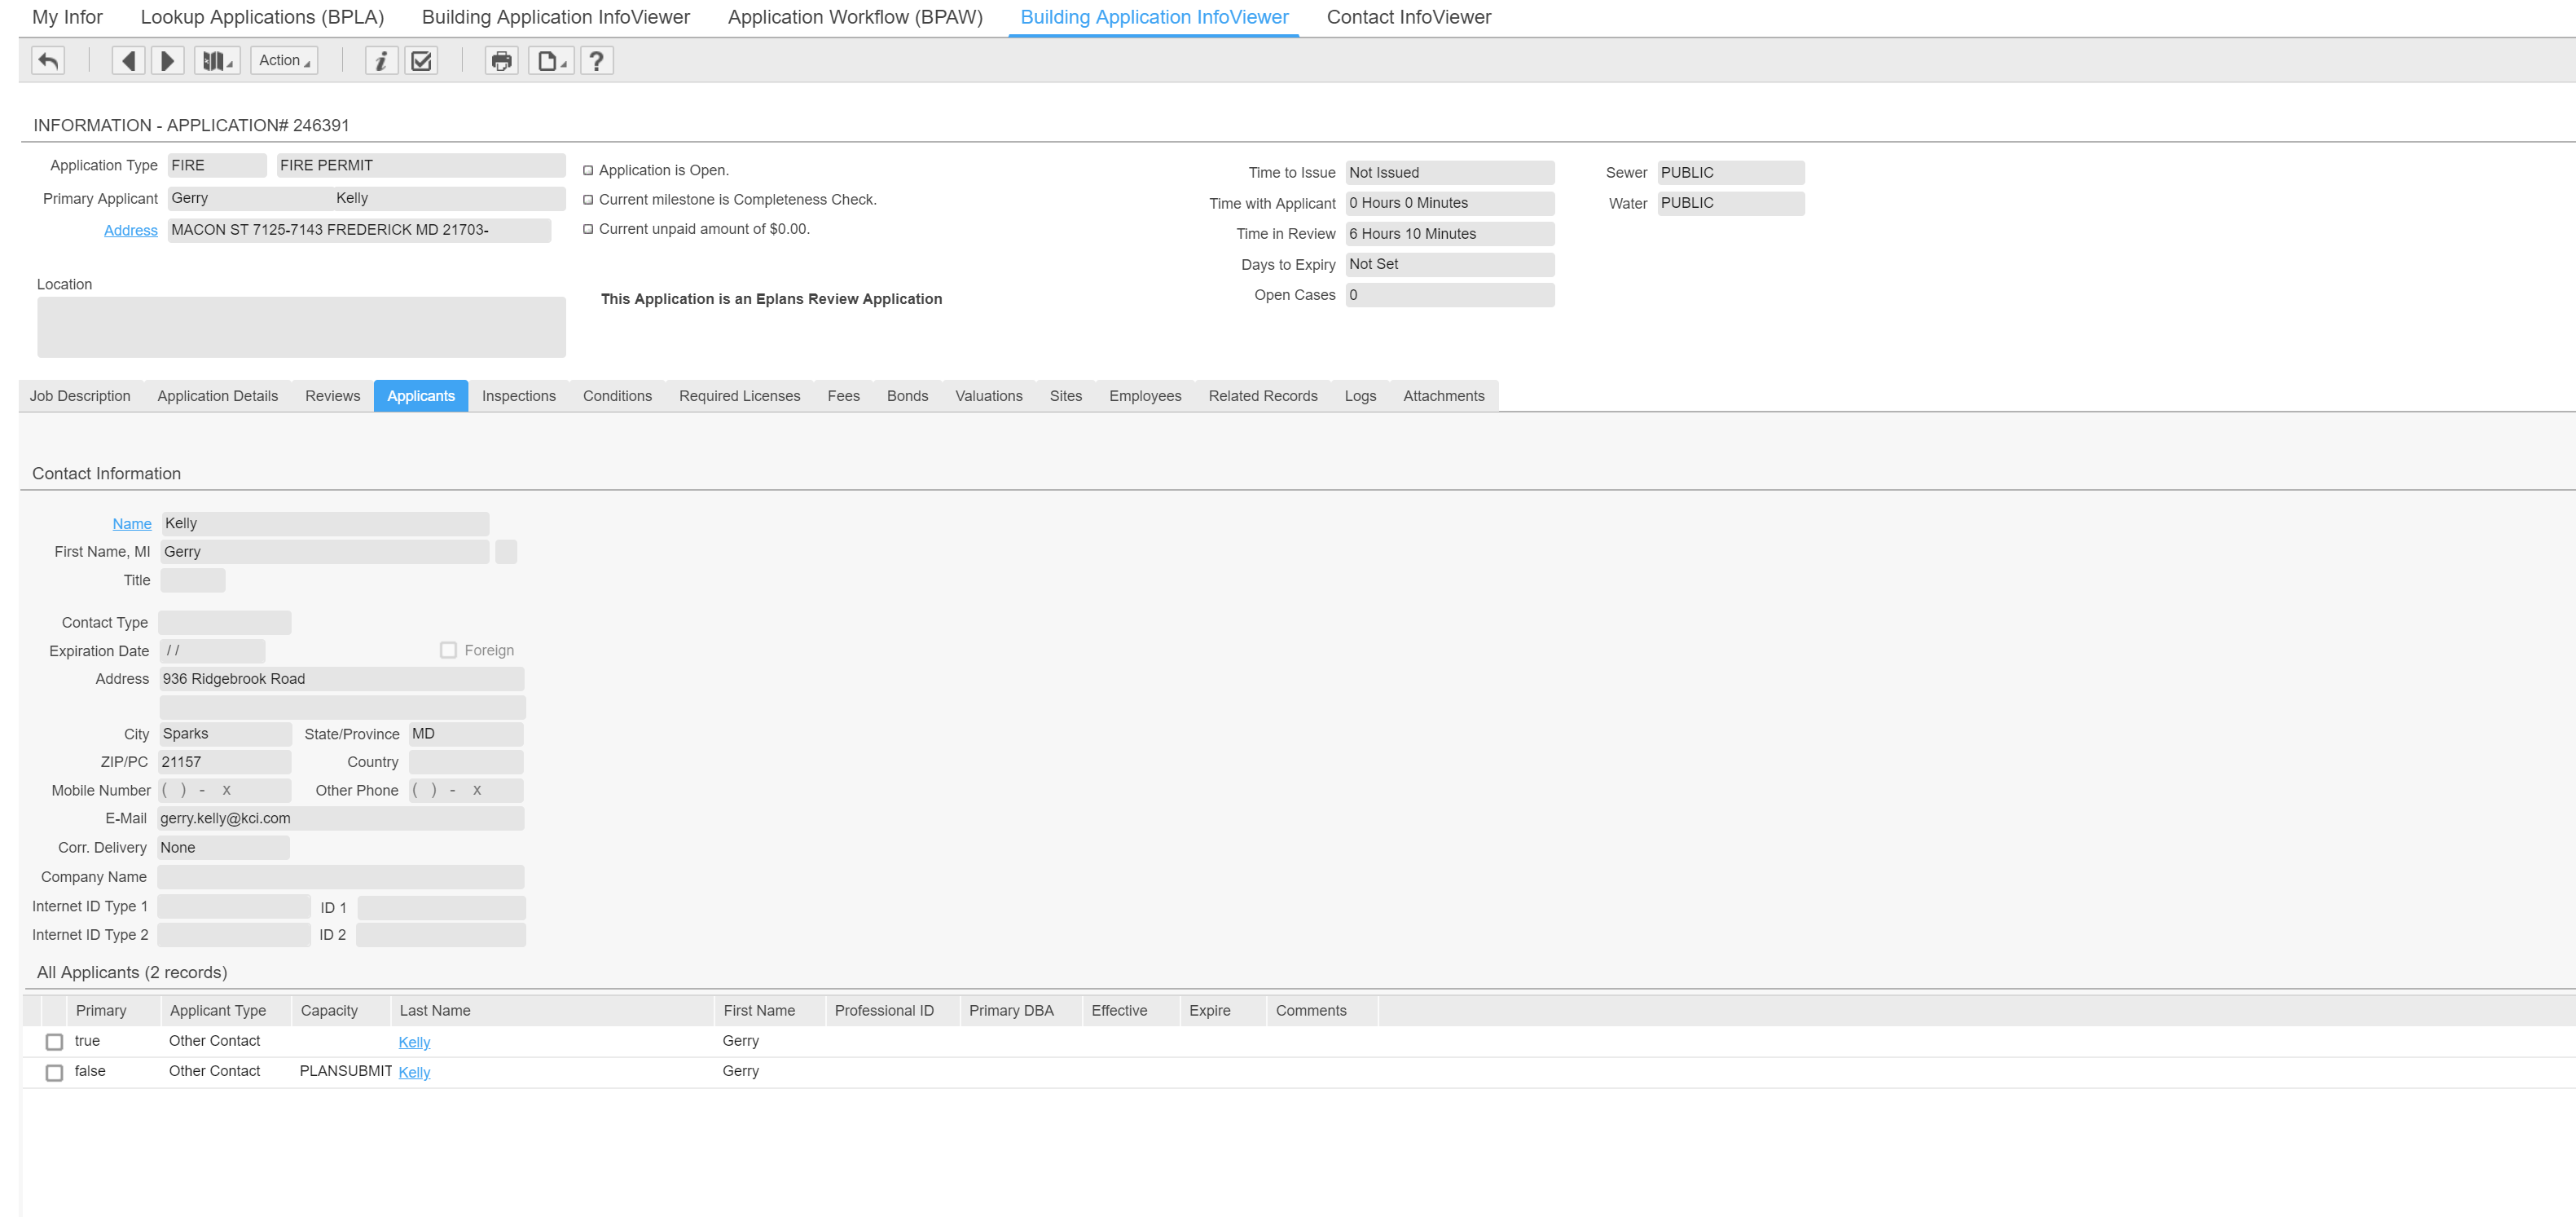Click the Sewer 'PUBLIC' value
The height and width of the screenshot is (1217, 2576).
coord(1731,173)
